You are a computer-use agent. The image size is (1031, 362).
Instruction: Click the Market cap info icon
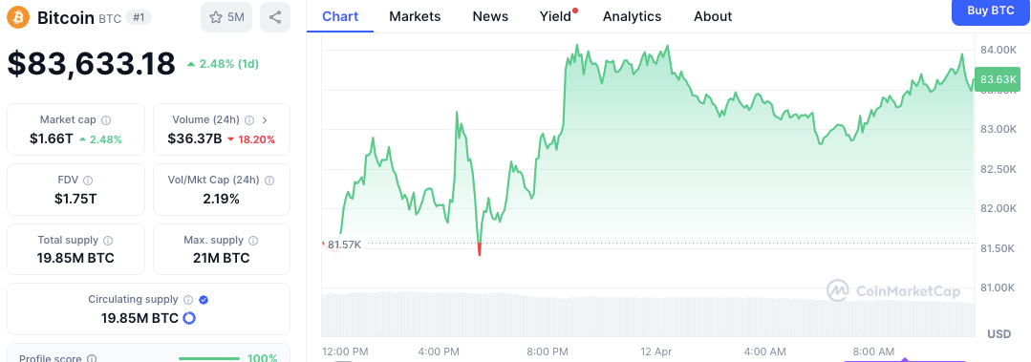click(x=106, y=120)
